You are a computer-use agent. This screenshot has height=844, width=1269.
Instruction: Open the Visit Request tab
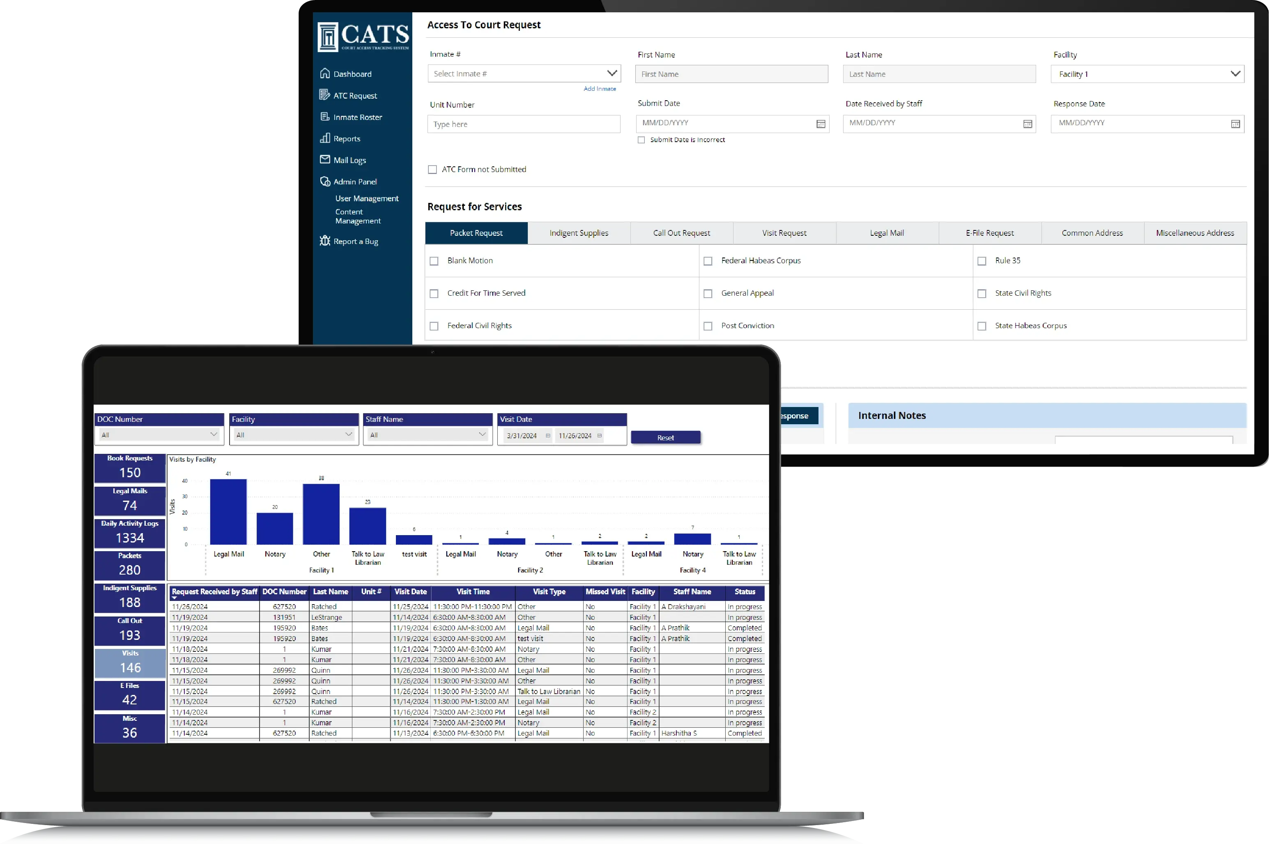pyautogui.click(x=784, y=232)
